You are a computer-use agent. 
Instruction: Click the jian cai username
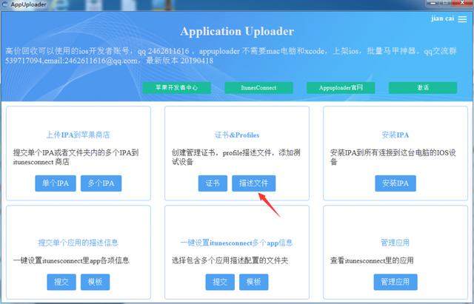[x=443, y=18]
